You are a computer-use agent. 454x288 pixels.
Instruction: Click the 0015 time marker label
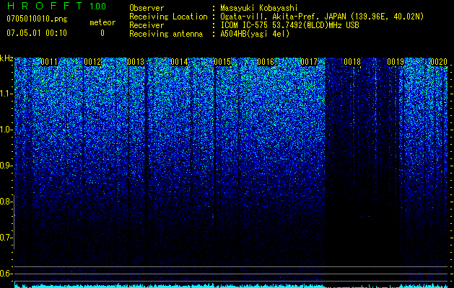tap(222, 62)
